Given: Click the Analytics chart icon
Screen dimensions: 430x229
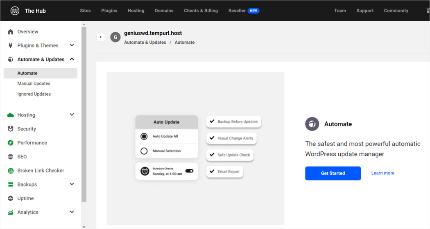Looking at the screenshot, I should pos(10,212).
